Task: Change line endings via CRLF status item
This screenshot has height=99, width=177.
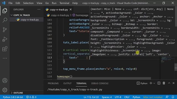Action: tap(127, 97)
